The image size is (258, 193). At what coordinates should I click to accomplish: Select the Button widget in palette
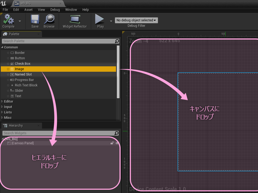click(x=59, y=58)
